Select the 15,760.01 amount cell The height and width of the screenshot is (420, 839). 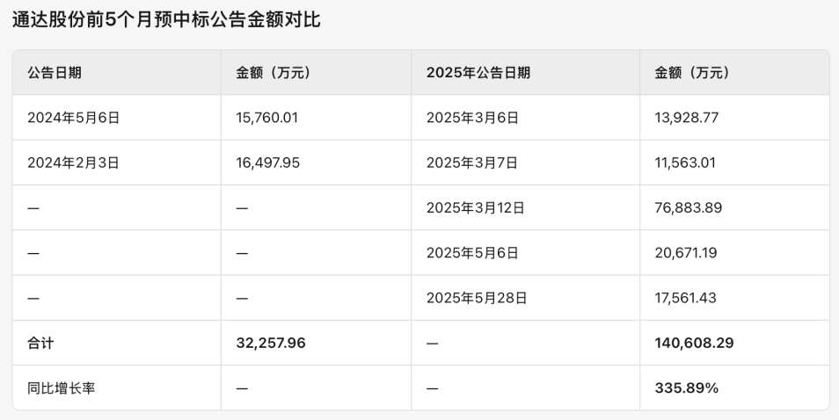(267, 118)
